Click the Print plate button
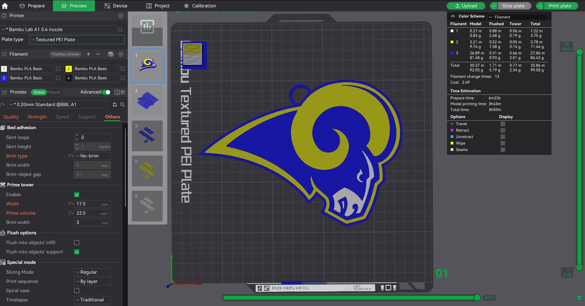 point(560,6)
